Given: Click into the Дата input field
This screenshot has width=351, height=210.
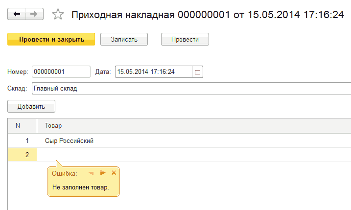Looking at the screenshot, I should click(x=153, y=72).
